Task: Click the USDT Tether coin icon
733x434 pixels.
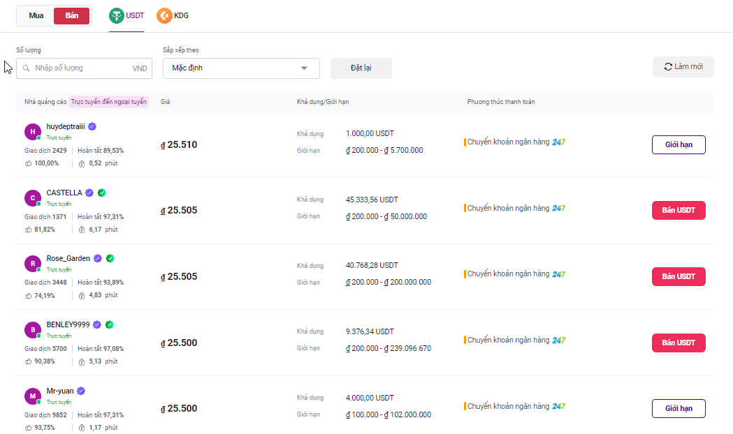Action: (117, 15)
